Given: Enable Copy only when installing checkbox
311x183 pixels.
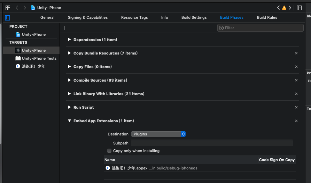Looking at the screenshot, I should pyautogui.click(x=109, y=151).
